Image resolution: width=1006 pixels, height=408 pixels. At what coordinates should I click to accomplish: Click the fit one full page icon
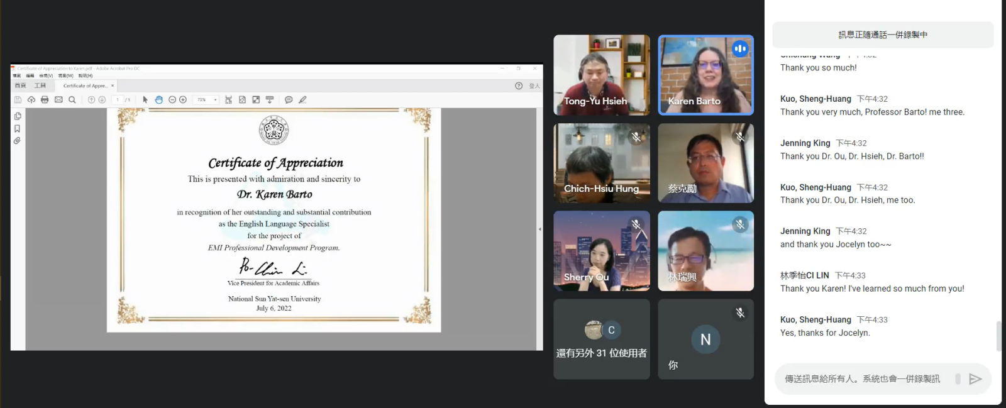(242, 100)
